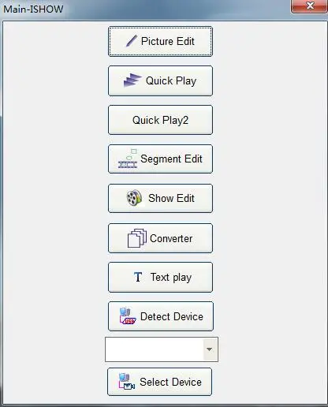Click the network camera Select Device icon
This screenshot has width=328, height=407.
(127, 382)
